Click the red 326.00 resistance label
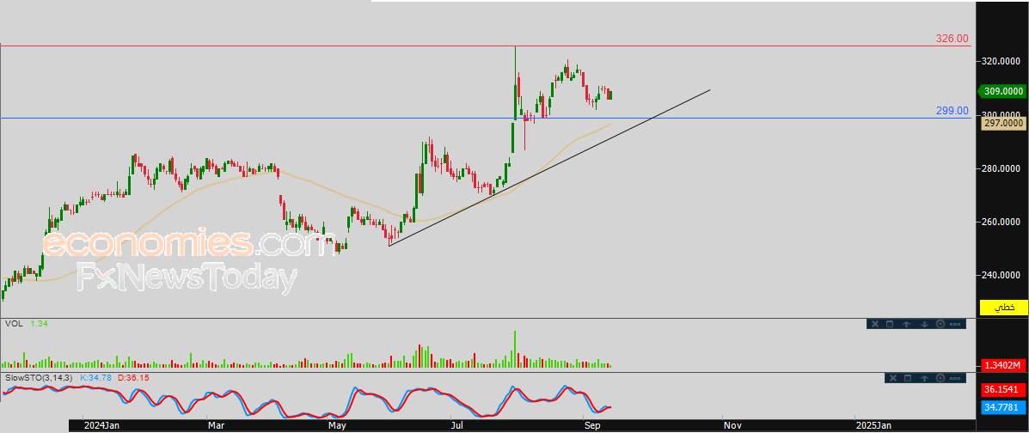Image resolution: width=1029 pixels, height=433 pixels. 952,39
